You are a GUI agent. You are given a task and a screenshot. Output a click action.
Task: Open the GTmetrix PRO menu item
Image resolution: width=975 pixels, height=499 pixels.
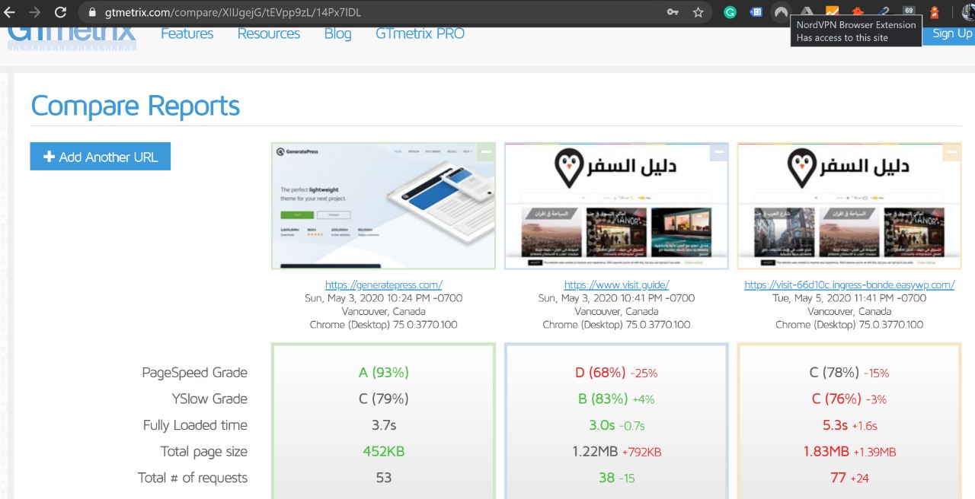[420, 33]
